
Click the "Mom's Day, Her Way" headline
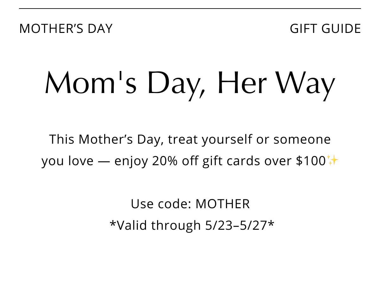point(190,83)
